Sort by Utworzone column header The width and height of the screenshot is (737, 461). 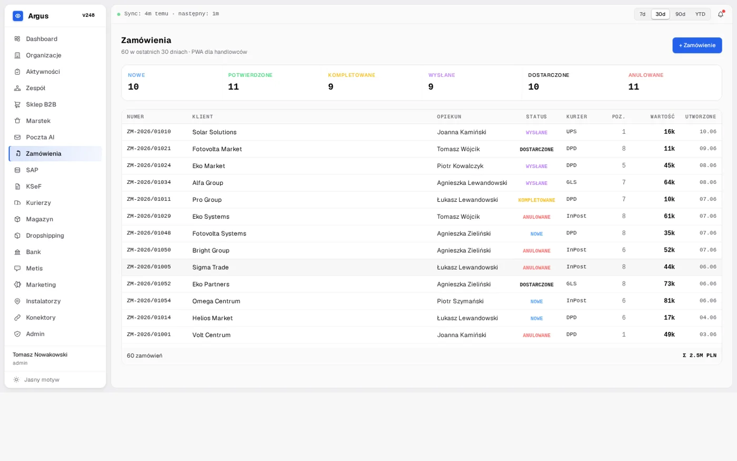(701, 117)
